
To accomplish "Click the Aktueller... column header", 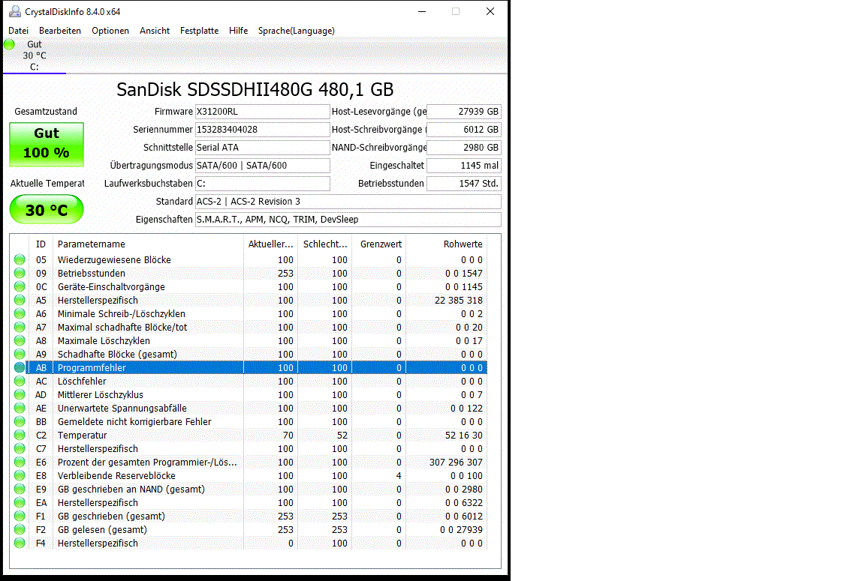I will pyautogui.click(x=270, y=244).
